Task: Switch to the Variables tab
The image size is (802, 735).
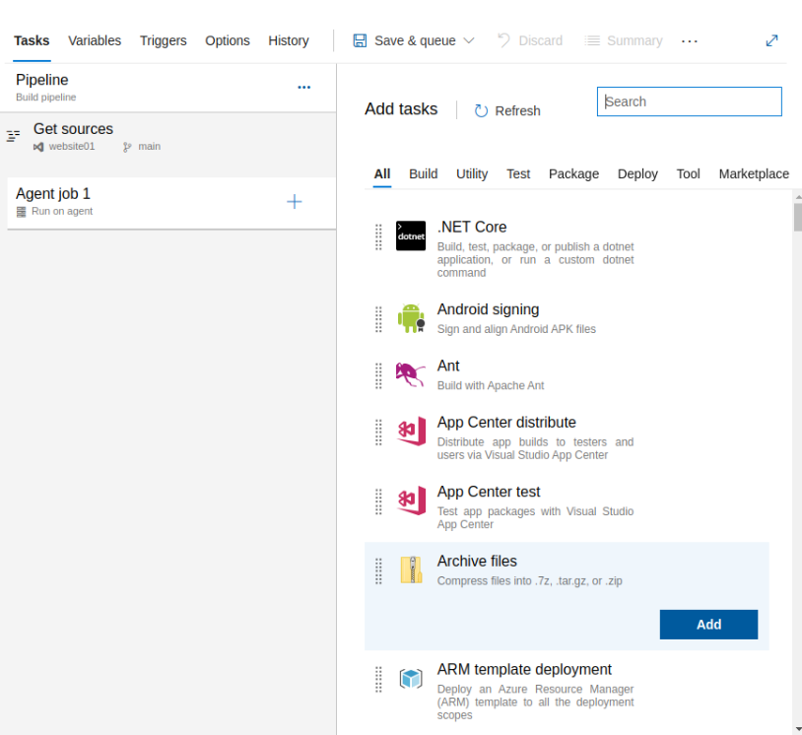Action: [95, 40]
